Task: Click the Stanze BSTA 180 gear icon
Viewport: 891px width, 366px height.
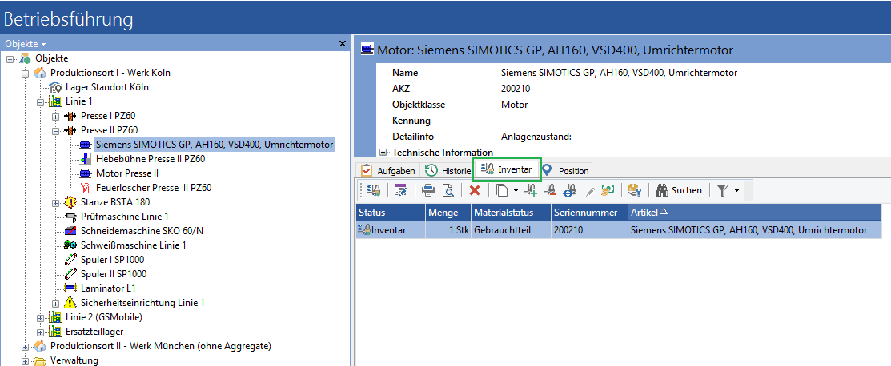Action: coord(70,202)
